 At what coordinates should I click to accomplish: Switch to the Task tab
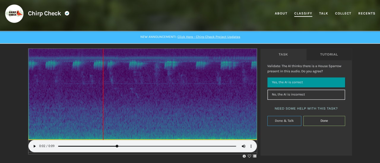(x=283, y=55)
